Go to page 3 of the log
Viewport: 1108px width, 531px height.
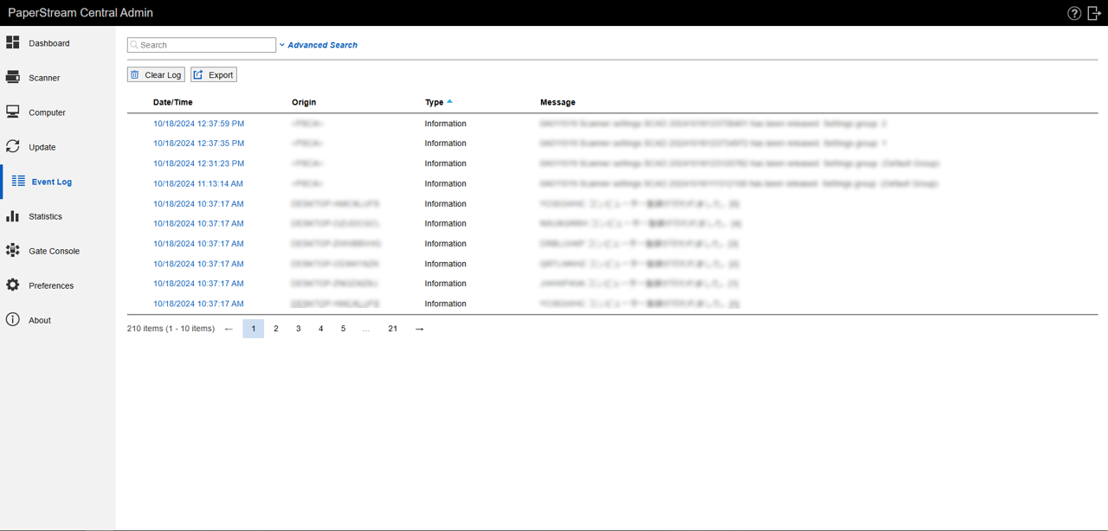(299, 329)
